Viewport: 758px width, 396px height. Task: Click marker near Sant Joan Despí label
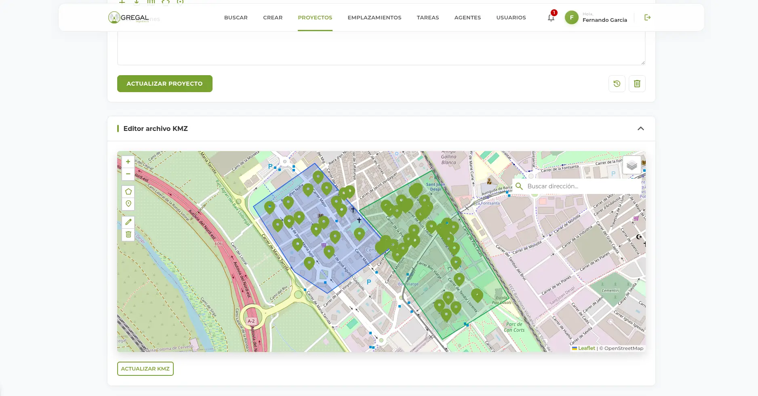point(416,190)
